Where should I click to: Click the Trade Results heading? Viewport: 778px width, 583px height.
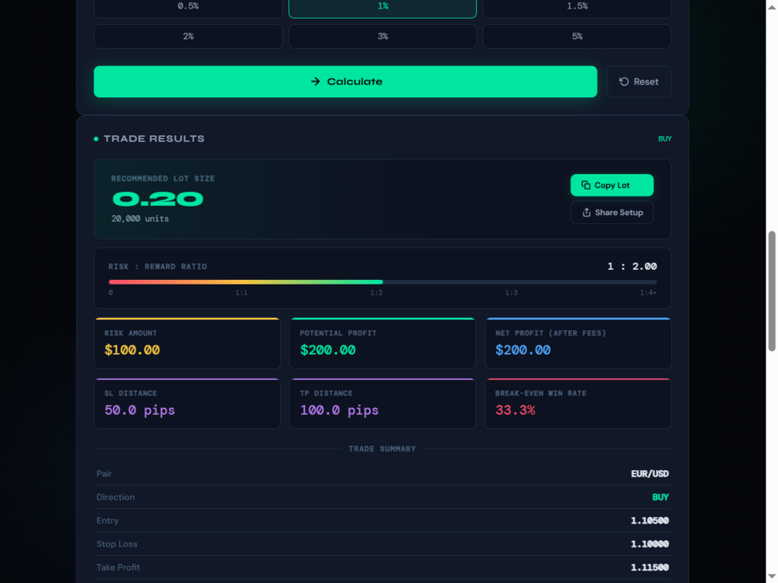154,139
